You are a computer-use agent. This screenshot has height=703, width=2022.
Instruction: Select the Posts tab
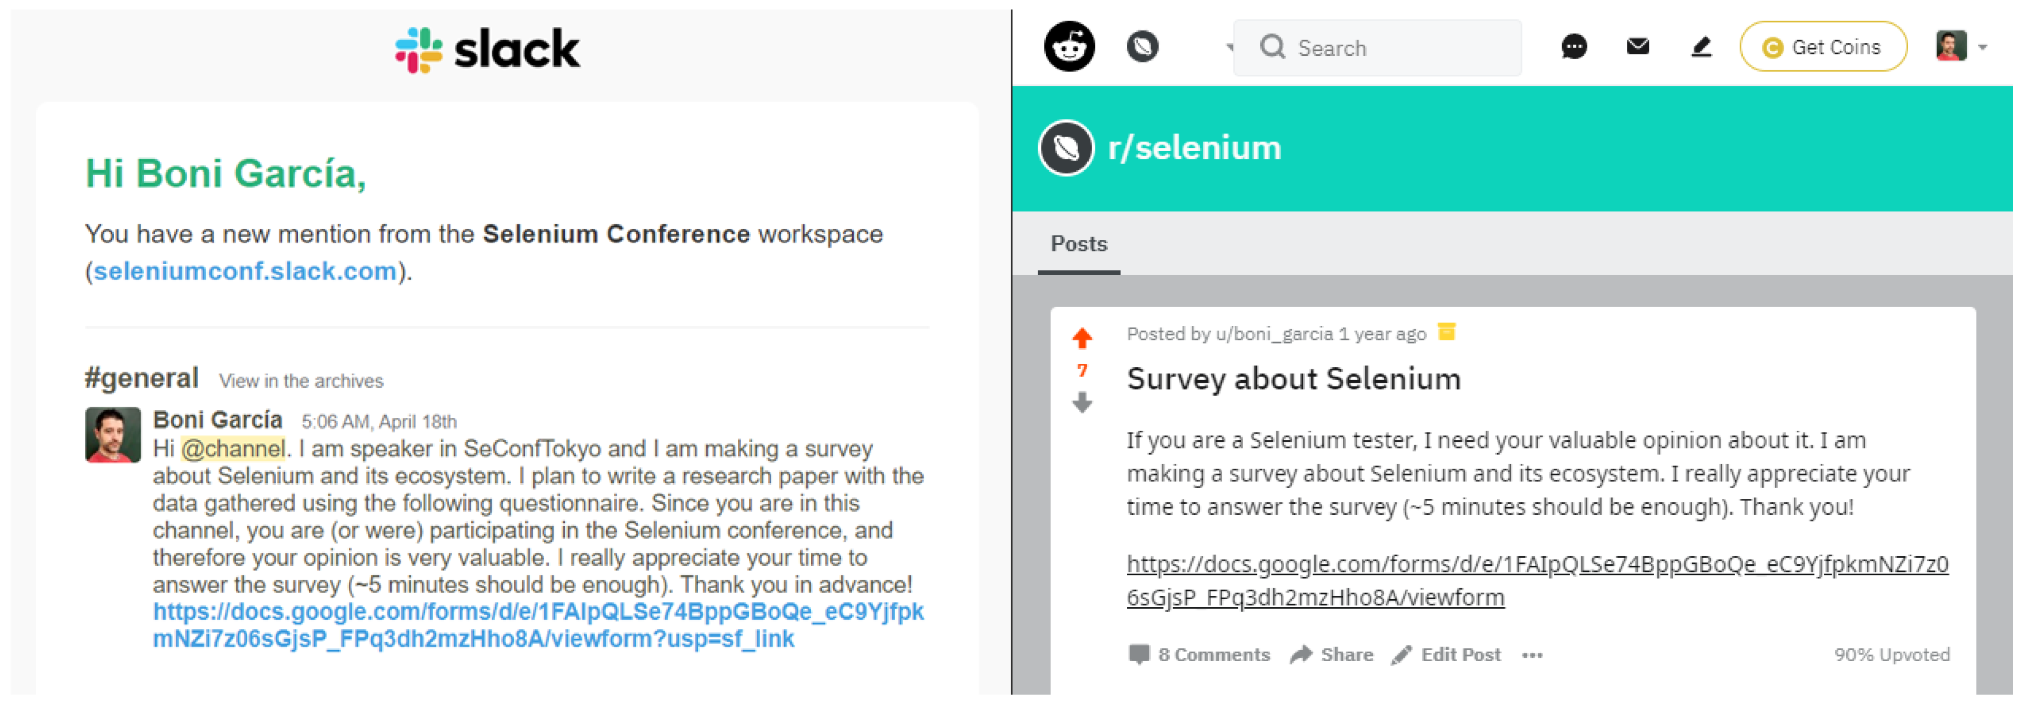(x=1078, y=244)
